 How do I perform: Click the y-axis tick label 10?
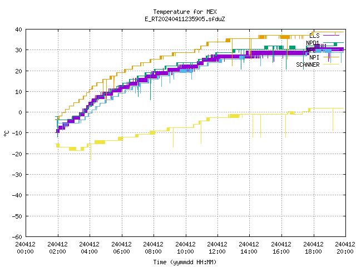tap(18, 92)
